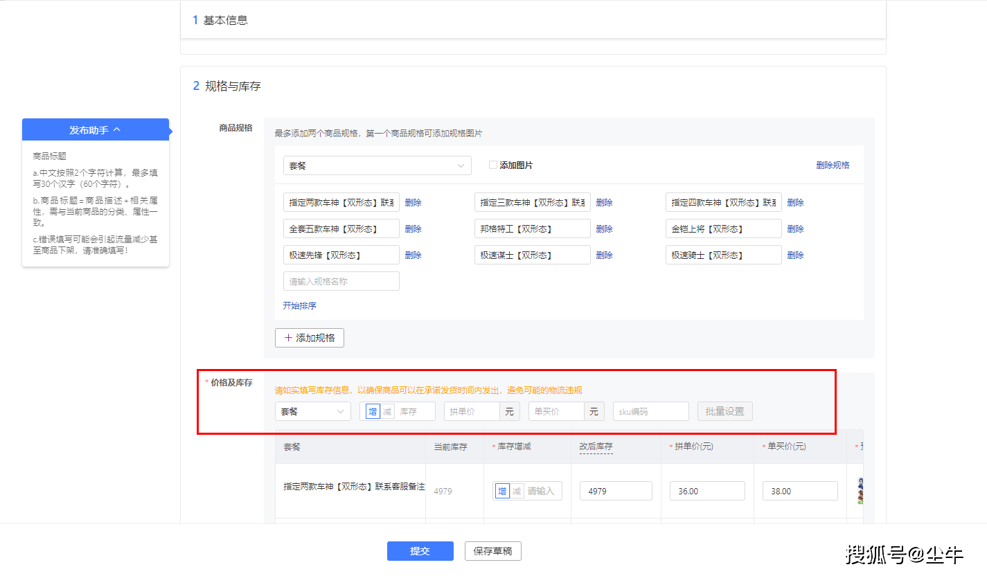Image resolution: width=987 pixels, height=576 pixels.
Task: Select 增 toggle in batch stock row
Action: tap(373, 411)
